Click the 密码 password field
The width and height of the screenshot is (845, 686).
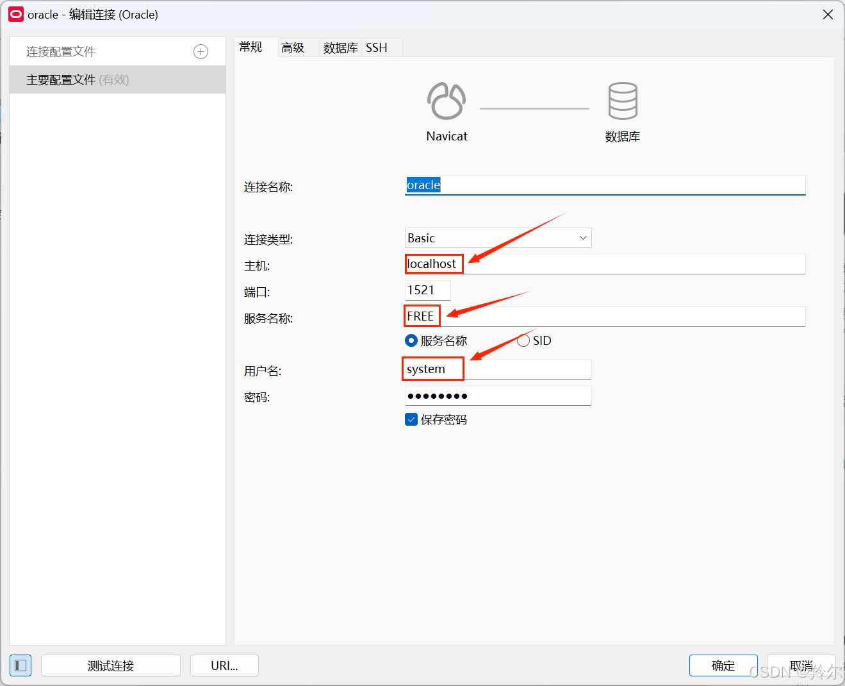[498, 396]
